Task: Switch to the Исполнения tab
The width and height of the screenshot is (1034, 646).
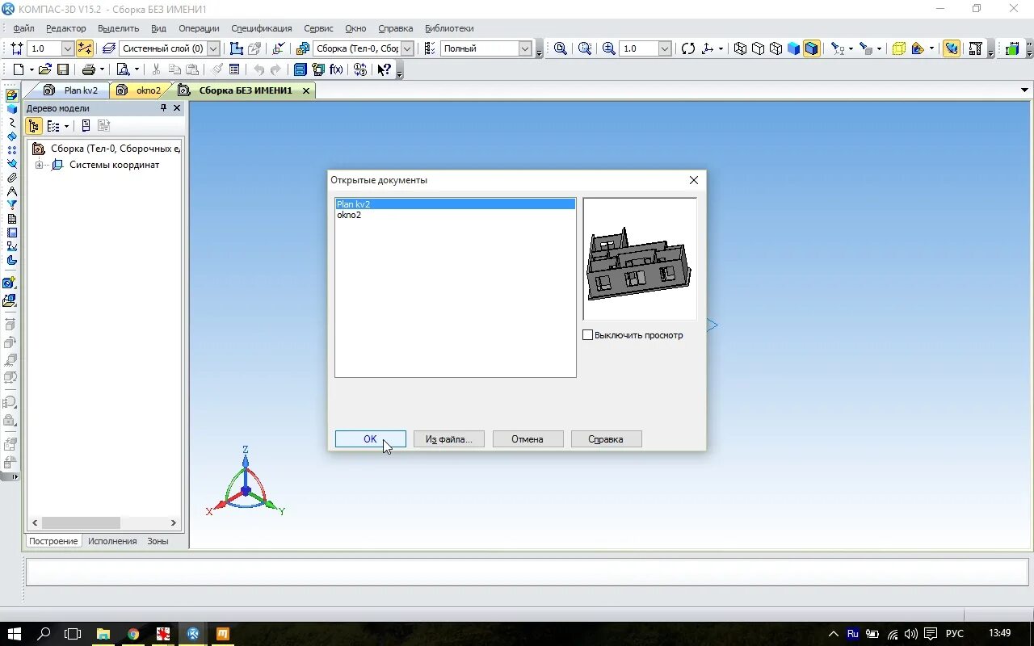Action: (112, 541)
